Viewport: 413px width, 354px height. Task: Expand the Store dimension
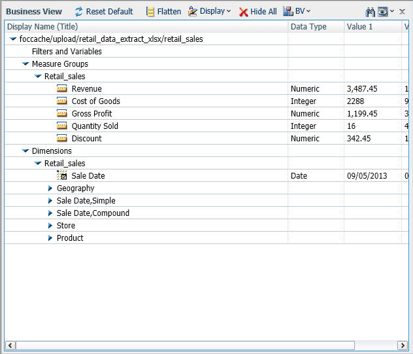click(x=50, y=225)
